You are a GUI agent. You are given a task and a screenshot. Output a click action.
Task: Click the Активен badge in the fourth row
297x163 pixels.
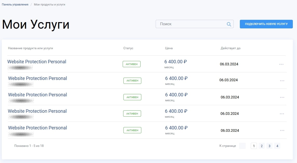point(132,114)
